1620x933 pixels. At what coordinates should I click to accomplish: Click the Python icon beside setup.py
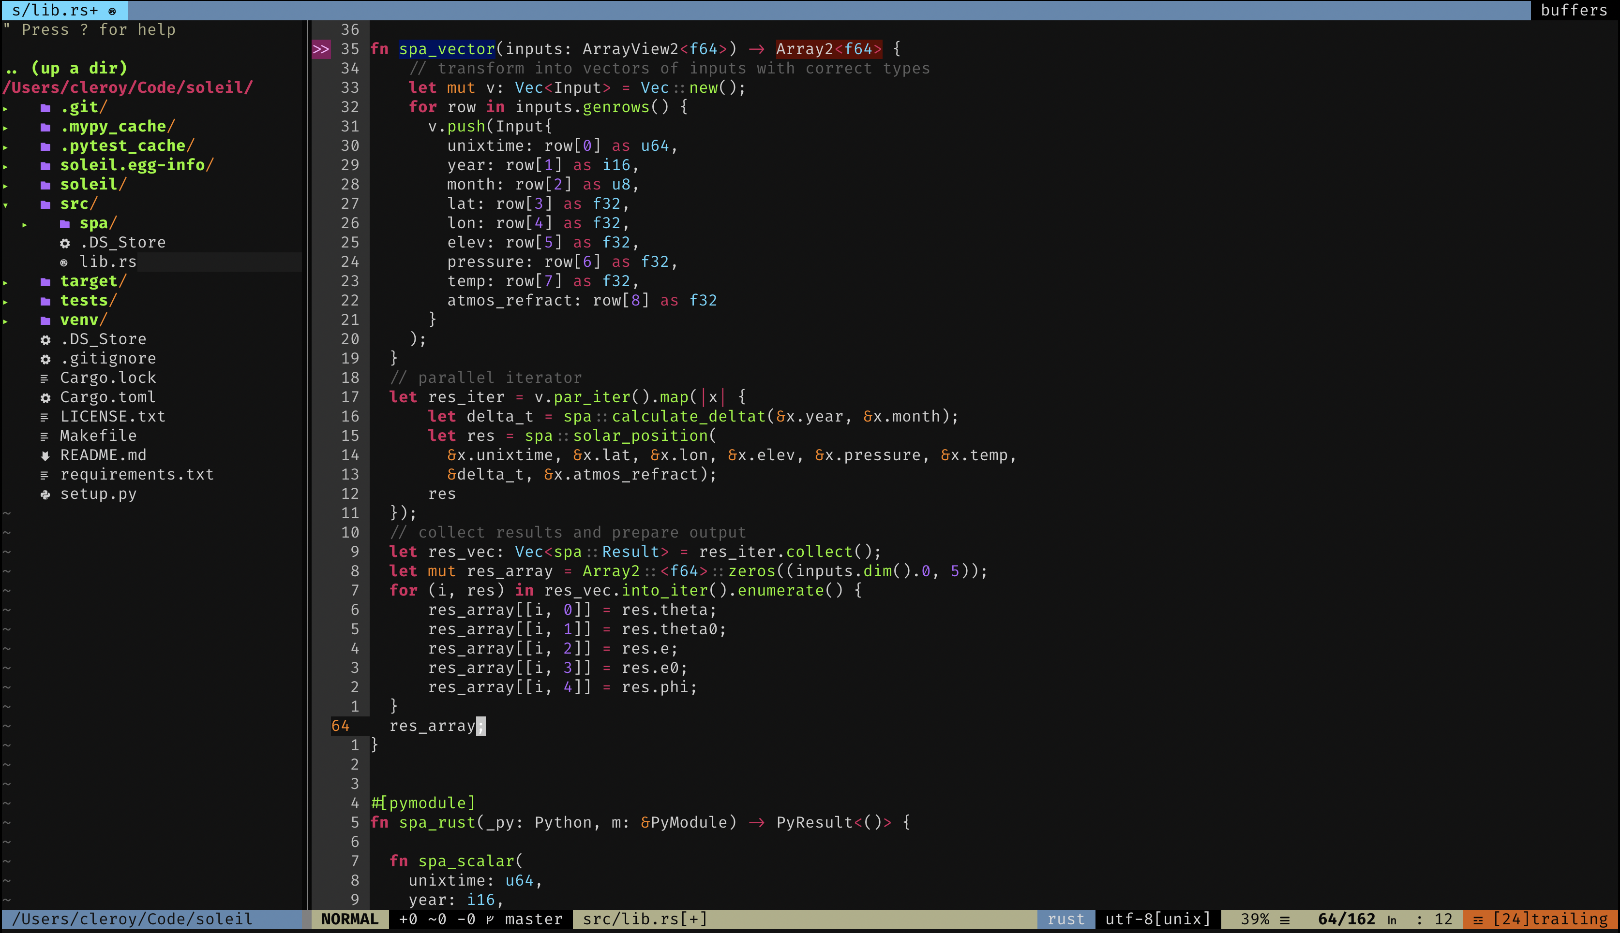45,495
